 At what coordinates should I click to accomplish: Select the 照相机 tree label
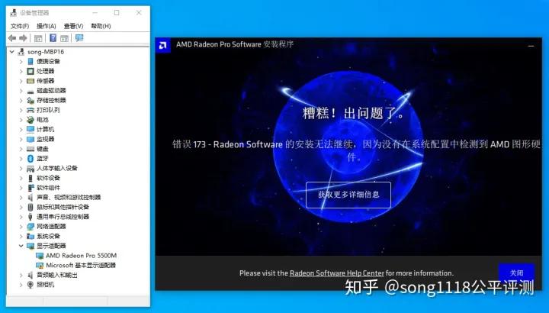(x=46, y=285)
